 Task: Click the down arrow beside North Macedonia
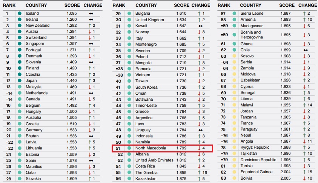199,148
